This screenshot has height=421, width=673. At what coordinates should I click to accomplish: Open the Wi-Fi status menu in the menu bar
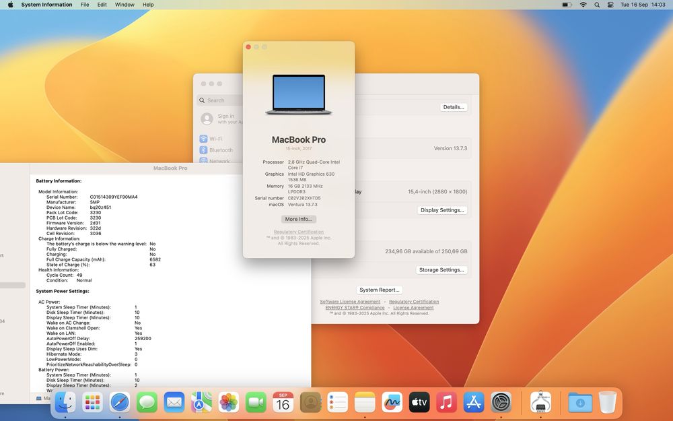point(583,5)
